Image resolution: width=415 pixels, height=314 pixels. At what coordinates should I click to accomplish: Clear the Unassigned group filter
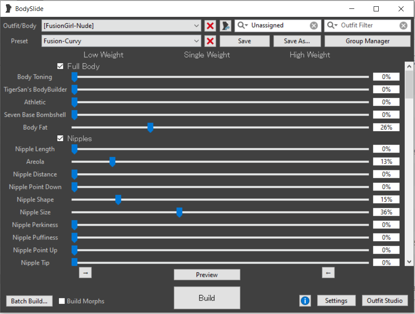pos(314,25)
